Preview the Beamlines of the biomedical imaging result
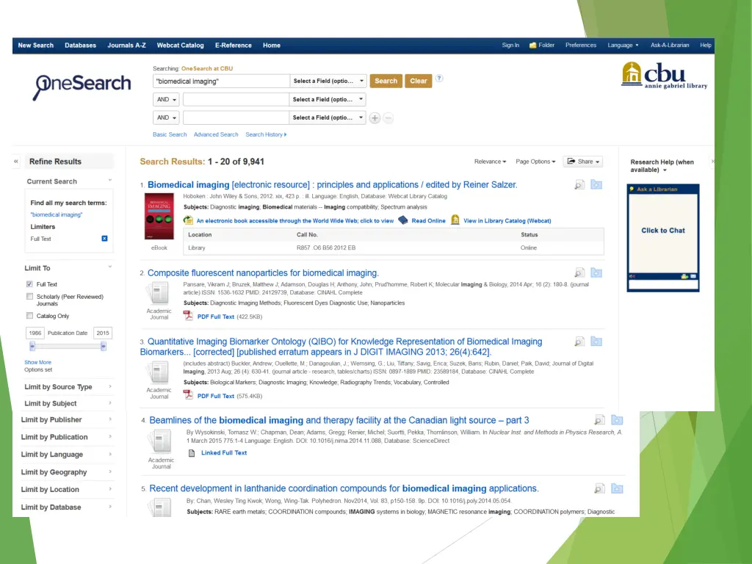 pyautogui.click(x=599, y=420)
